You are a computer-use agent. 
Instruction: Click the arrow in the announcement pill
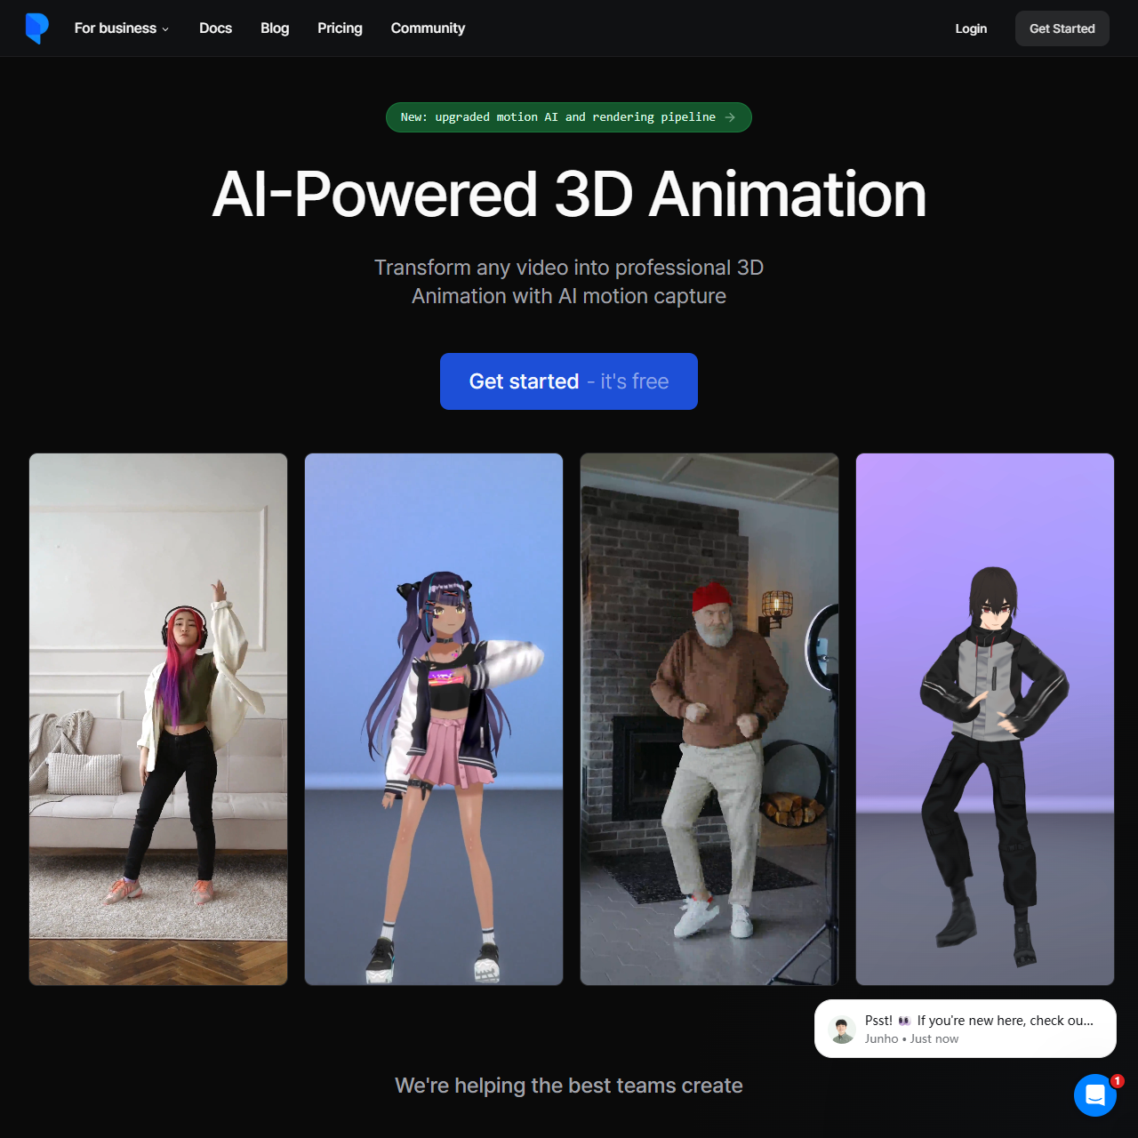729,116
